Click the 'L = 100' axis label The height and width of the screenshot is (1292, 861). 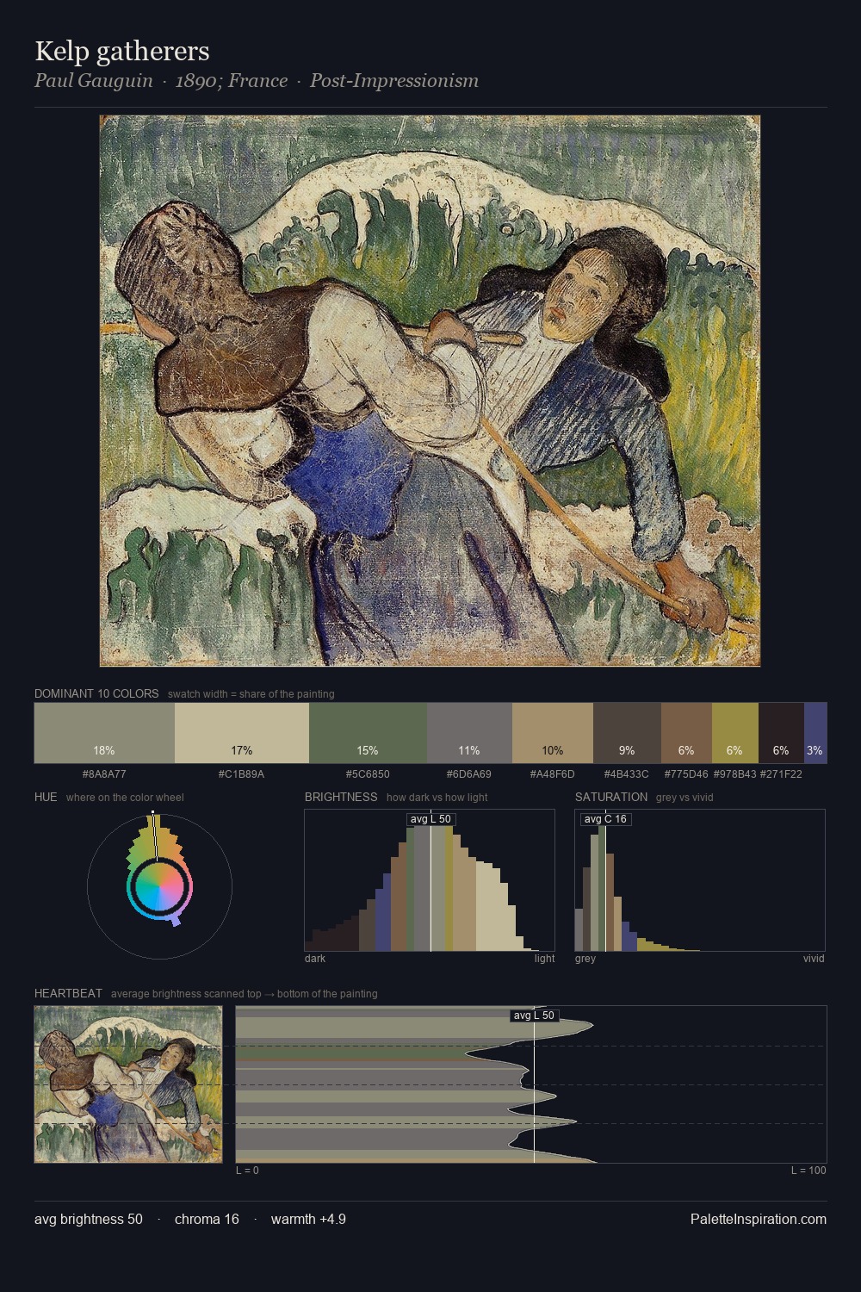809,1171
